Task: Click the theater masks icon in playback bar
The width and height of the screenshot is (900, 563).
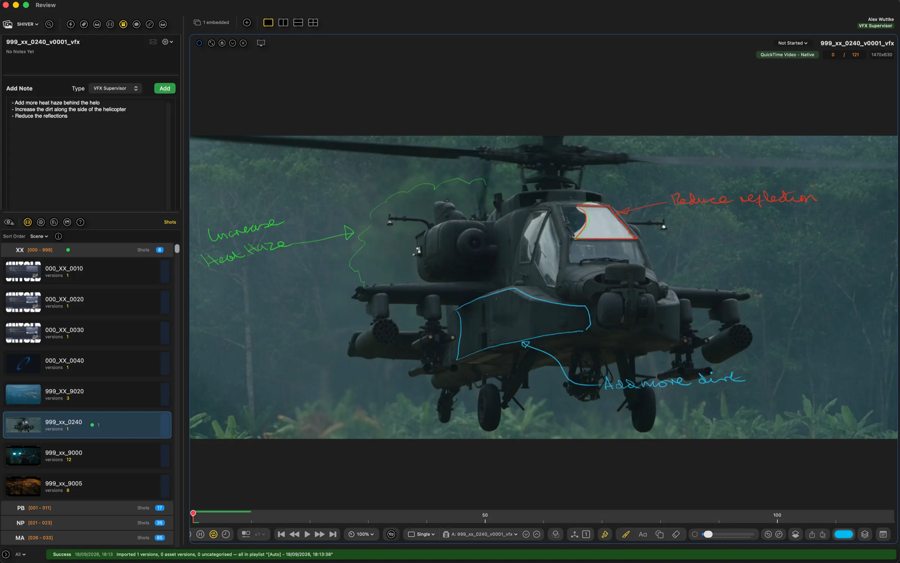Action: coord(391,534)
